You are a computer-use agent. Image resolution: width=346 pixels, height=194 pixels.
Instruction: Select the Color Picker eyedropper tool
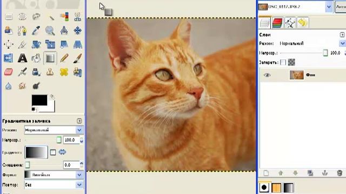36,31
